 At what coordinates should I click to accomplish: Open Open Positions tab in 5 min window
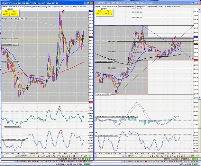coord(58,7)
